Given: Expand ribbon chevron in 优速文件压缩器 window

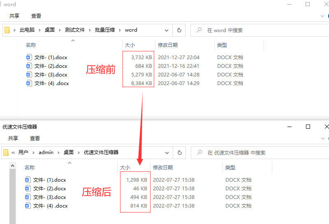Looking at the screenshot, I should [x=323, y=139].
